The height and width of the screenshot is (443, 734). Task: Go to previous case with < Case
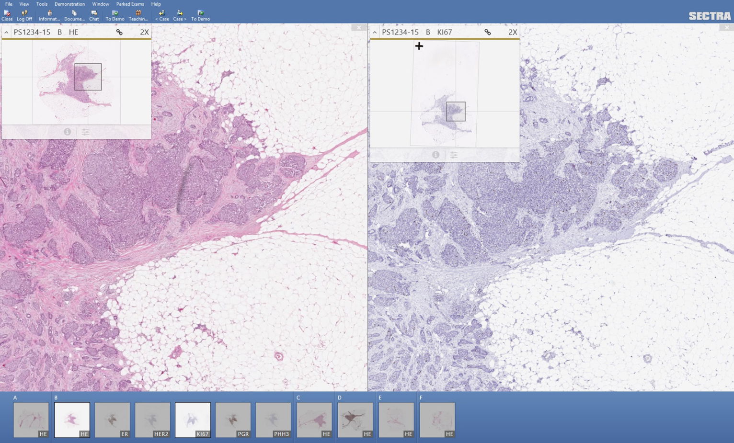pyautogui.click(x=161, y=14)
